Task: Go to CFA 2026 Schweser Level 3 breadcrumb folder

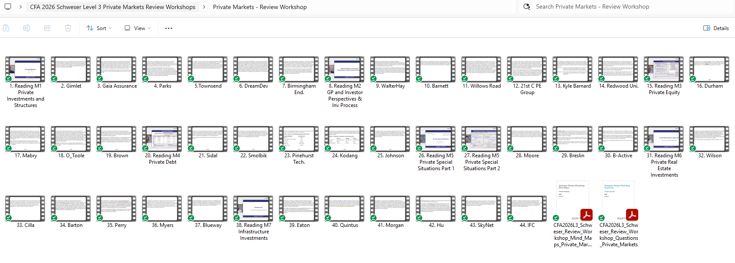Action: point(112,7)
